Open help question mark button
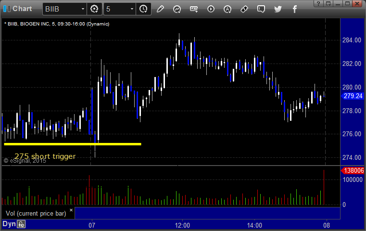The height and width of the screenshot is (231, 366). (x=318, y=3)
